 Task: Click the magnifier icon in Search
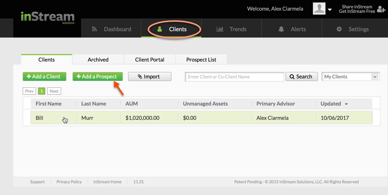tap(292, 77)
